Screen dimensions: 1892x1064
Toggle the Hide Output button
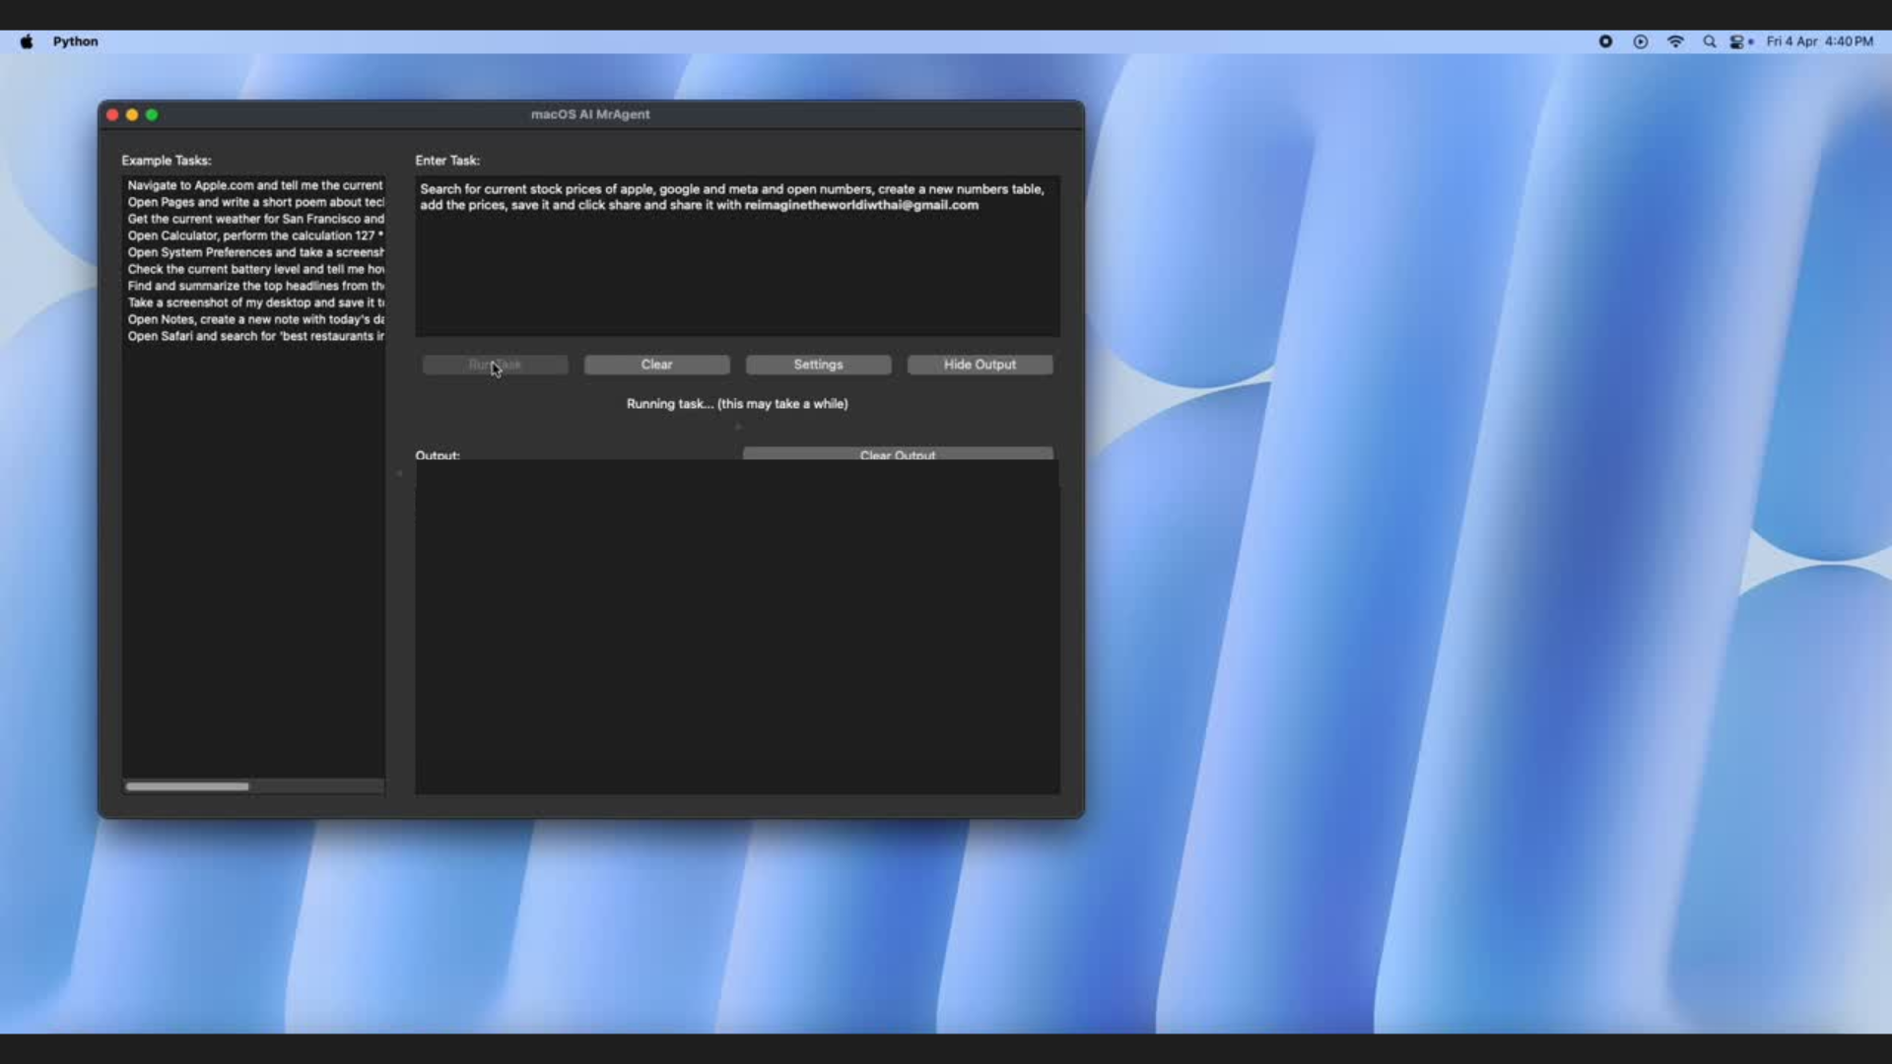click(x=980, y=365)
